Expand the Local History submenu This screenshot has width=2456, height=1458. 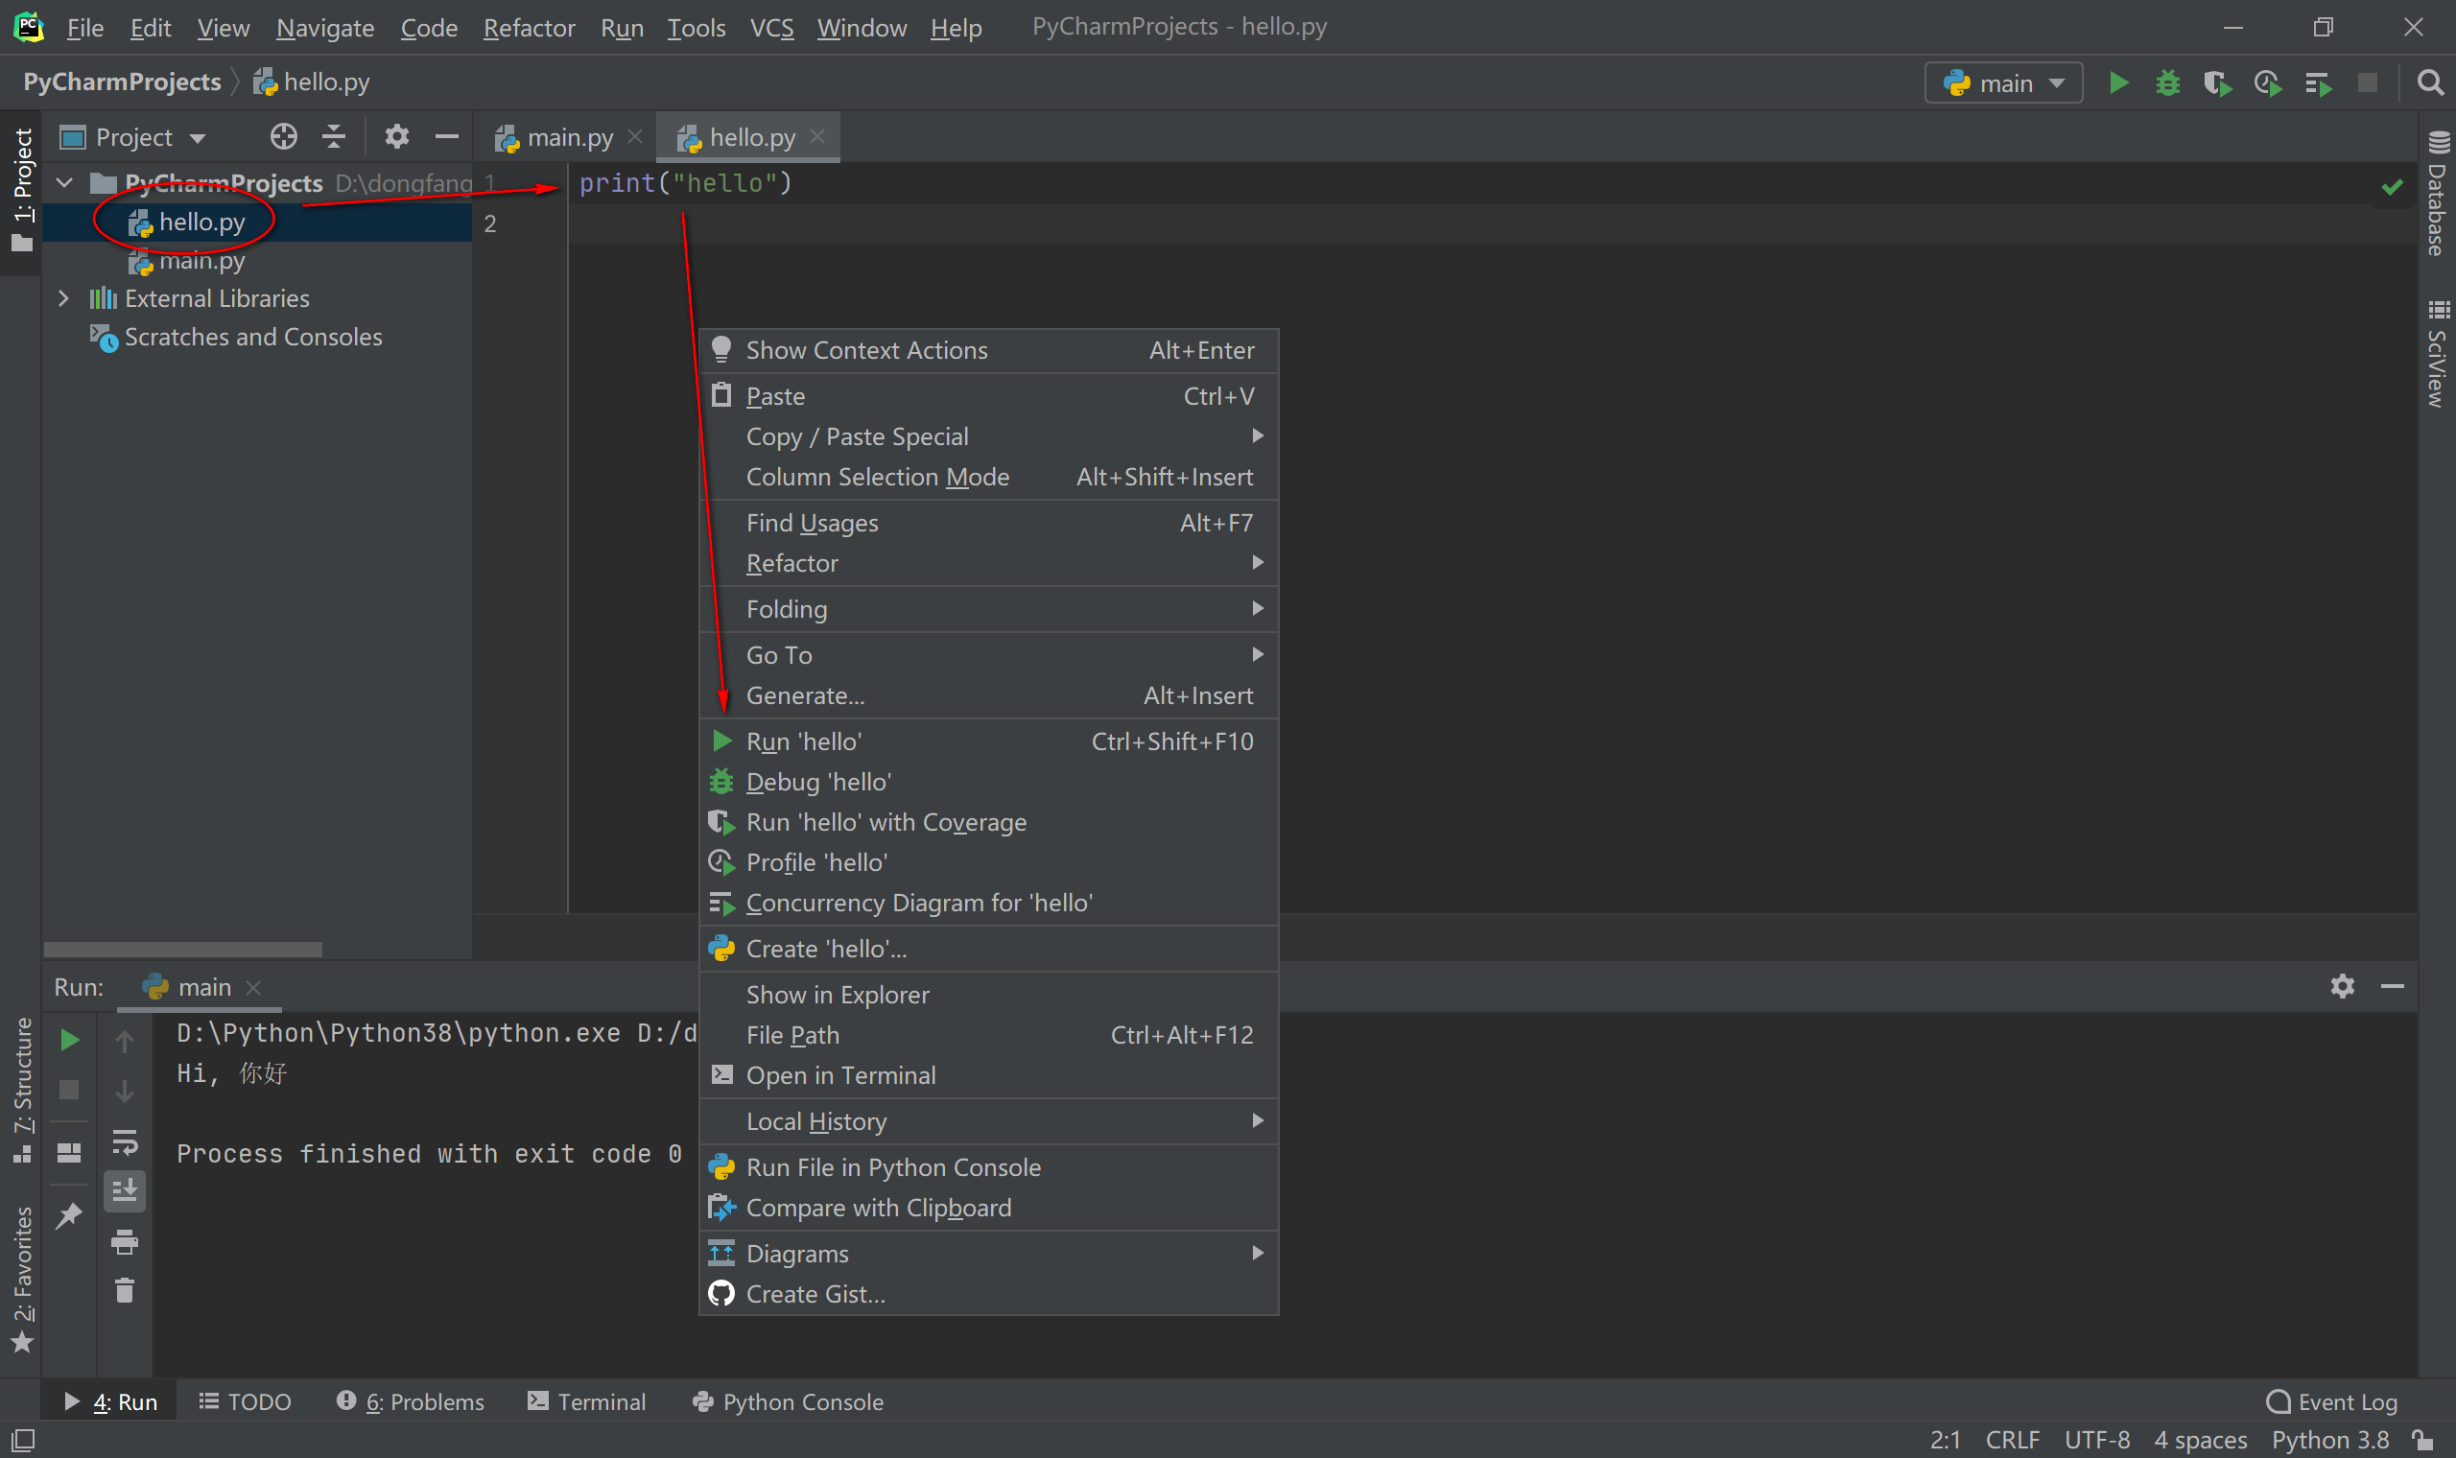pyautogui.click(x=988, y=1121)
